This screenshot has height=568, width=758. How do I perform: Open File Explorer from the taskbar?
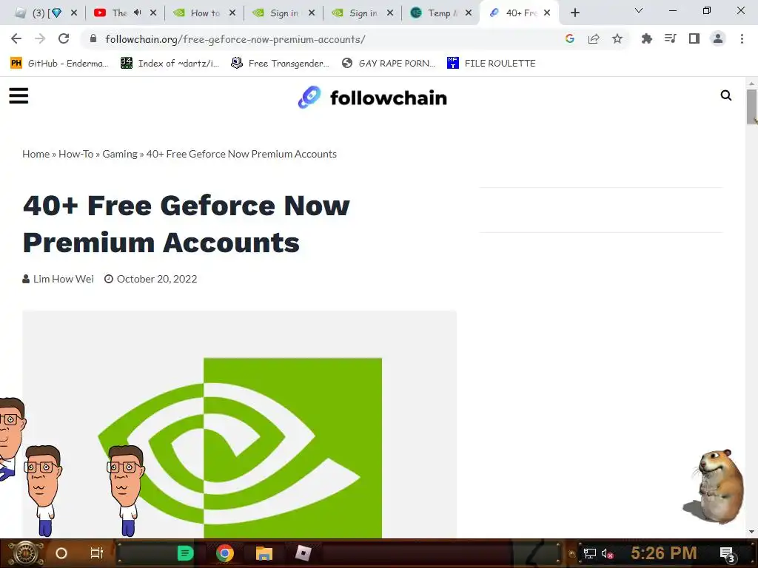pos(264,553)
